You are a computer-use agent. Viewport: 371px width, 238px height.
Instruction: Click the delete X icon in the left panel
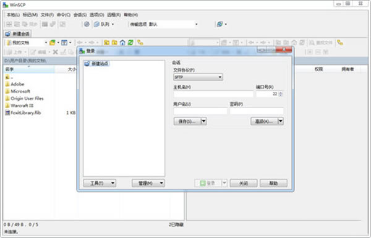(x=56, y=52)
